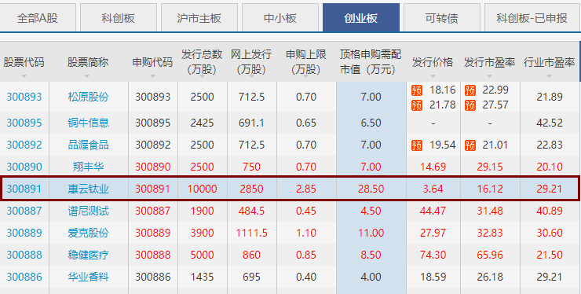Select the 创业板 tab
Viewport: 581px width, 294px height.
[x=361, y=17]
